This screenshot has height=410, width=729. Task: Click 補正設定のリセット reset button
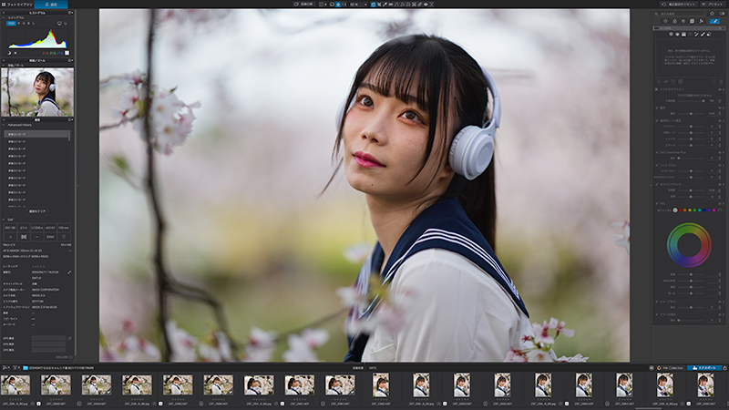pyautogui.click(x=679, y=5)
